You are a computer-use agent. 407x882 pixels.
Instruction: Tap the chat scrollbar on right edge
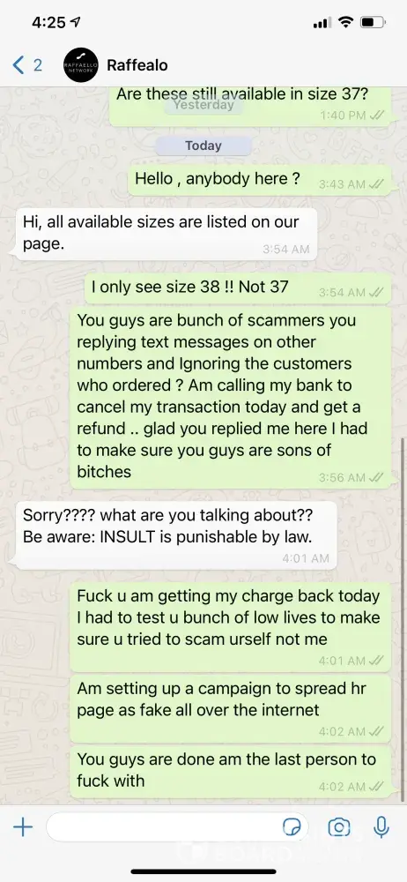pyautogui.click(x=403, y=619)
